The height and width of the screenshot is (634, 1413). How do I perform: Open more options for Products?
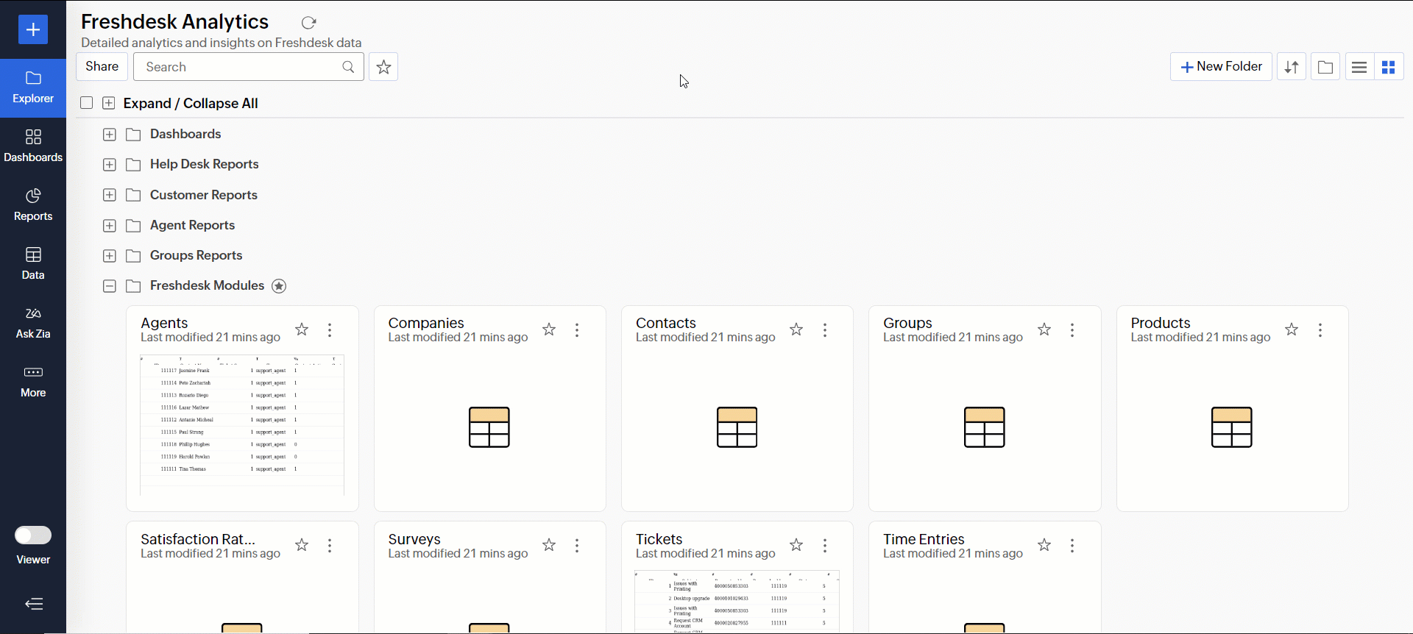(1320, 330)
